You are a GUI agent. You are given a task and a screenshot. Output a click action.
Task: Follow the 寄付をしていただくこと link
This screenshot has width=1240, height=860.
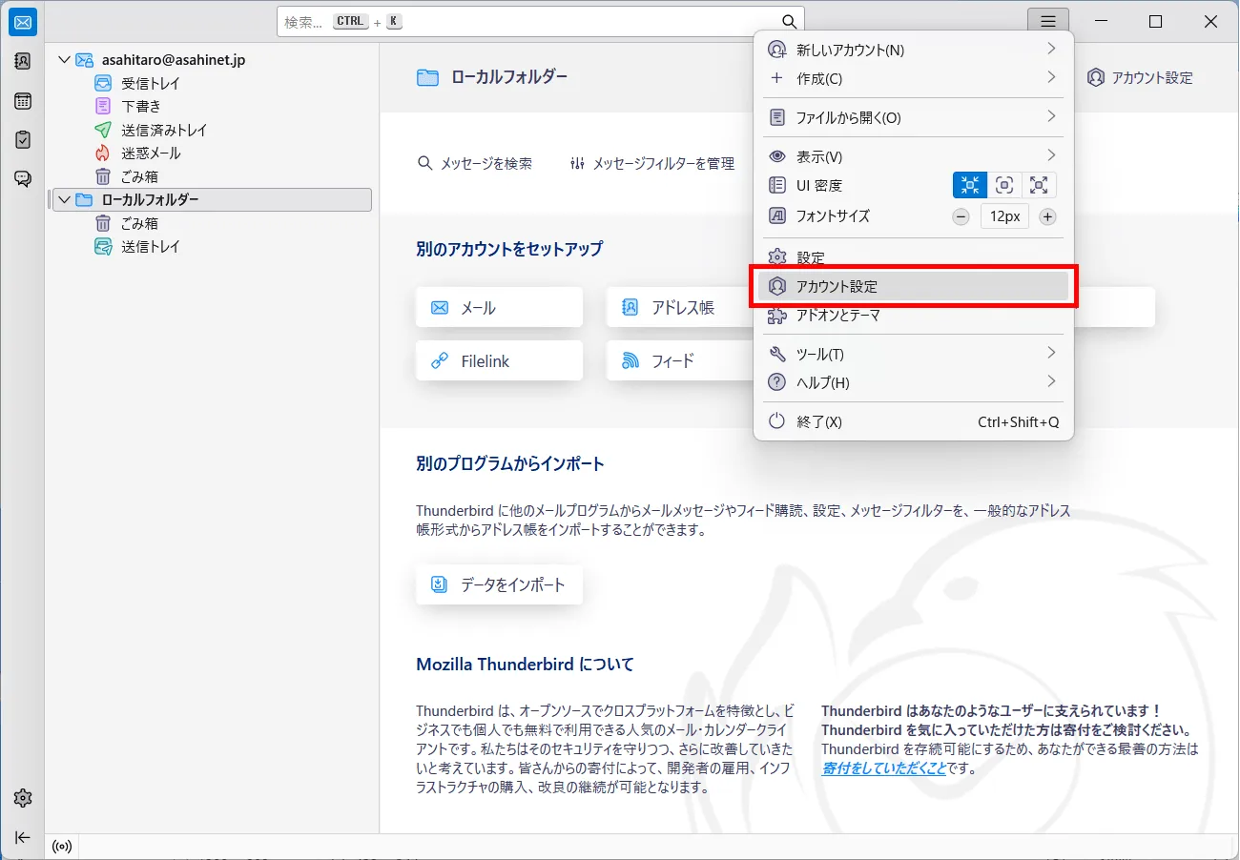point(883,768)
